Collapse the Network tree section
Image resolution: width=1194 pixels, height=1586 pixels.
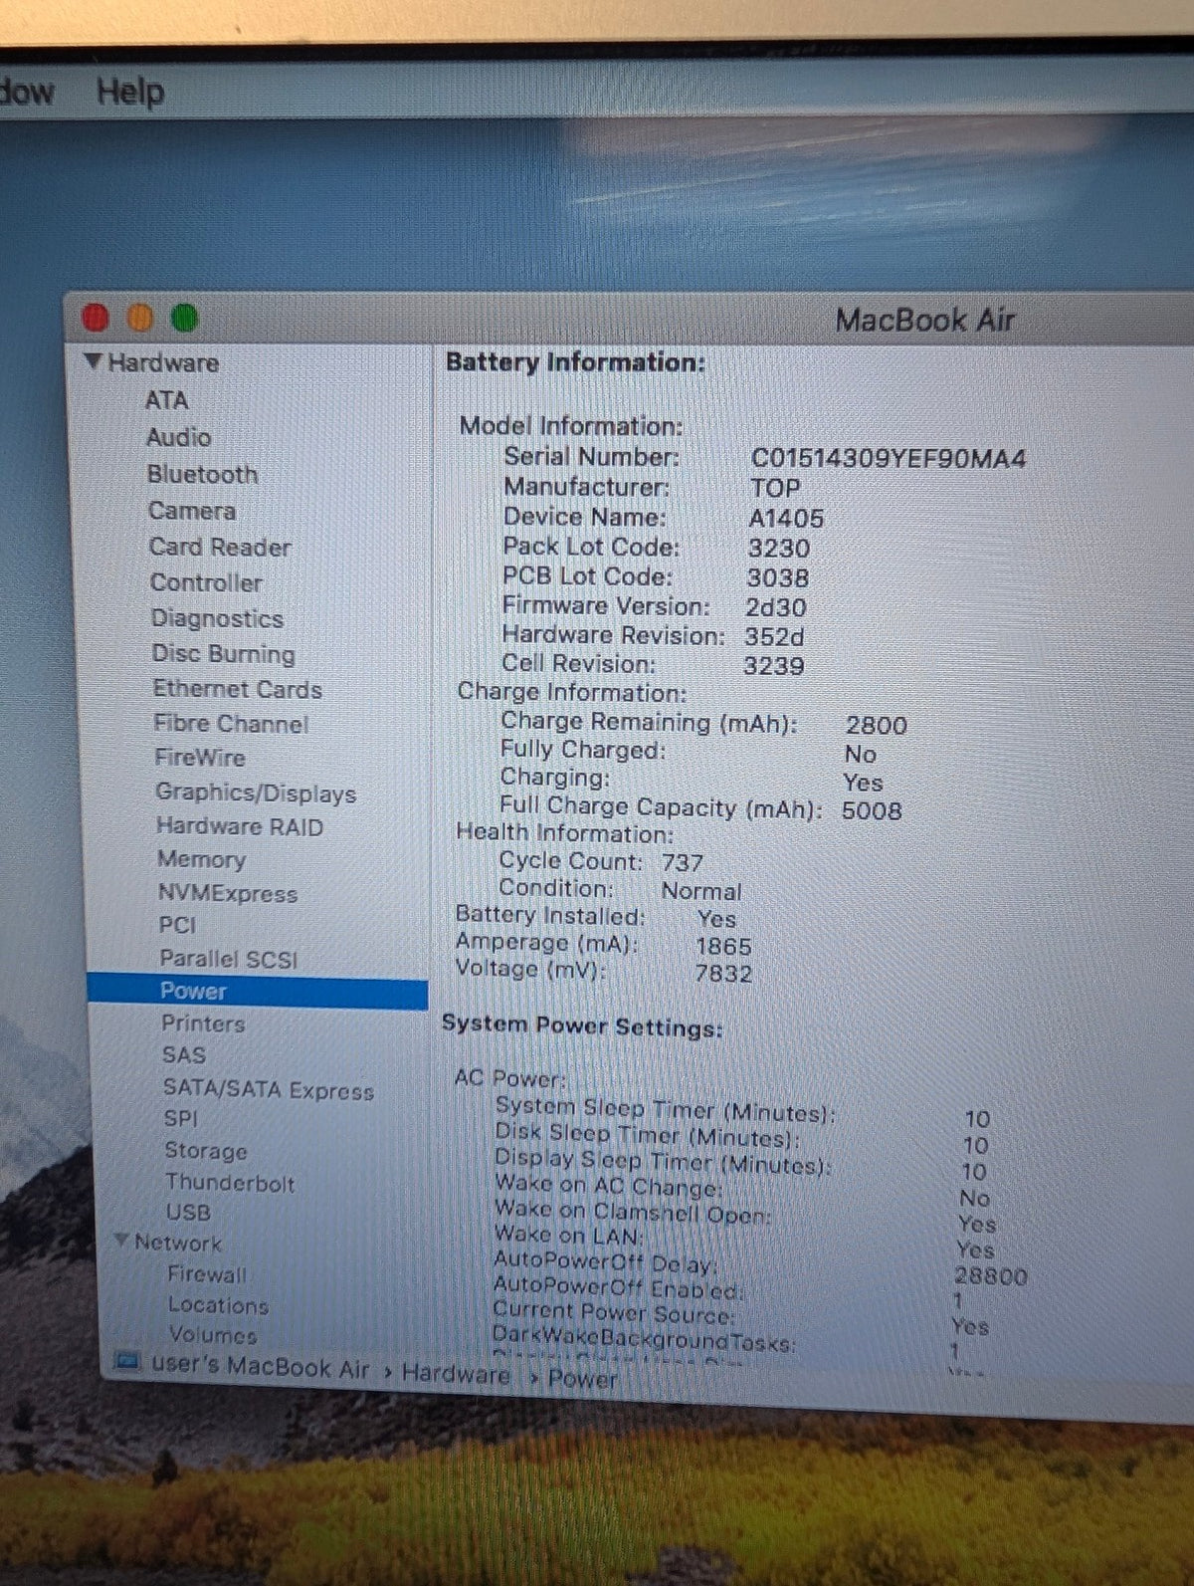pos(121,1241)
